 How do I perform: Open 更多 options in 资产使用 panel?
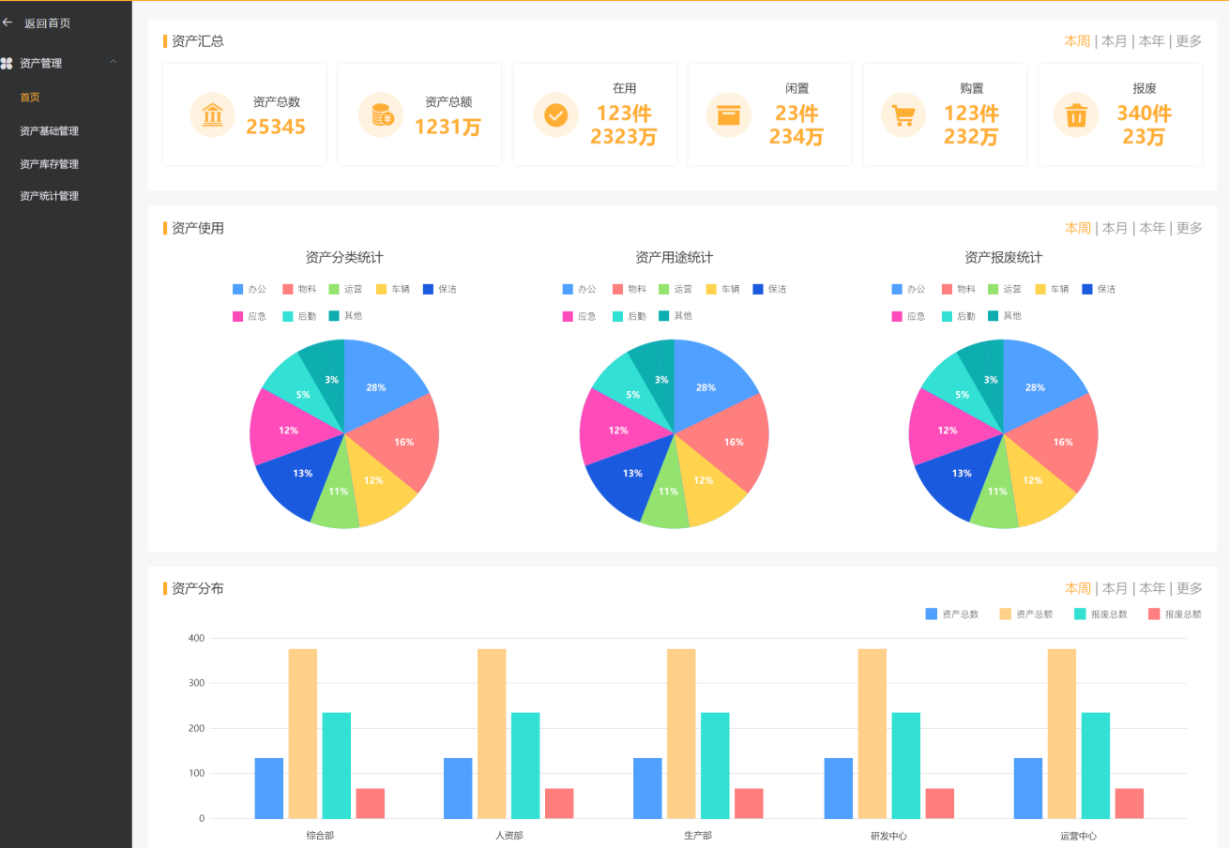[x=1189, y=228]
